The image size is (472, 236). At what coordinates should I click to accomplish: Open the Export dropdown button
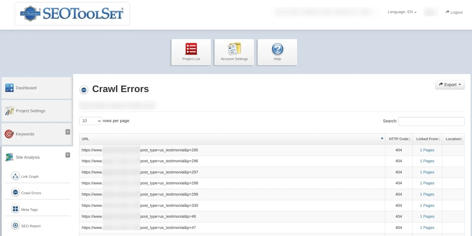[450, 85]
